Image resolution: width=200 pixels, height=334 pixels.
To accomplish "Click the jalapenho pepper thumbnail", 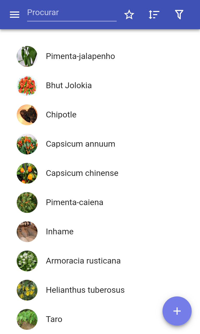I will [27, 56].
